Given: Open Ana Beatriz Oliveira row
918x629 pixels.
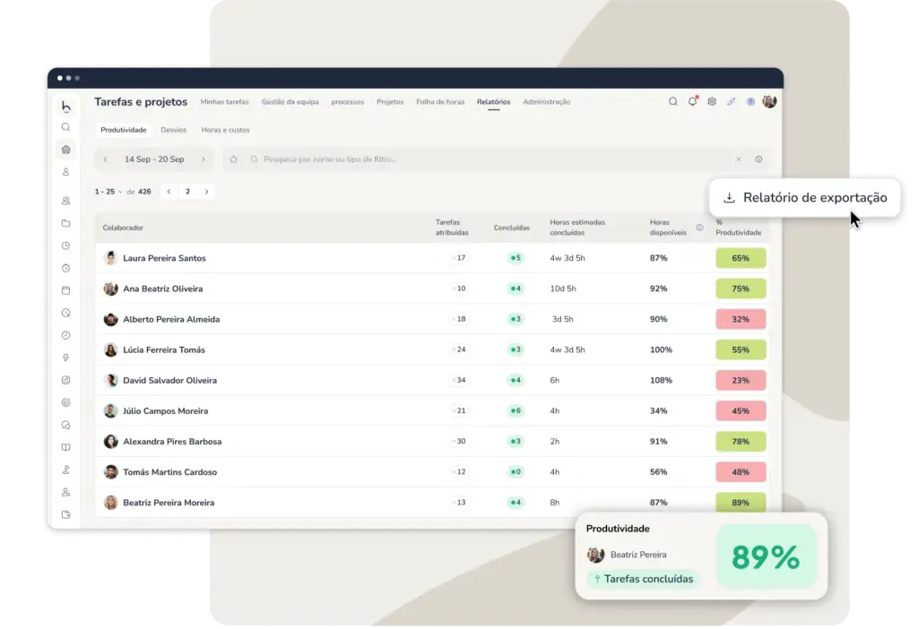Looking at the screenshot, I should click(432, 289).
